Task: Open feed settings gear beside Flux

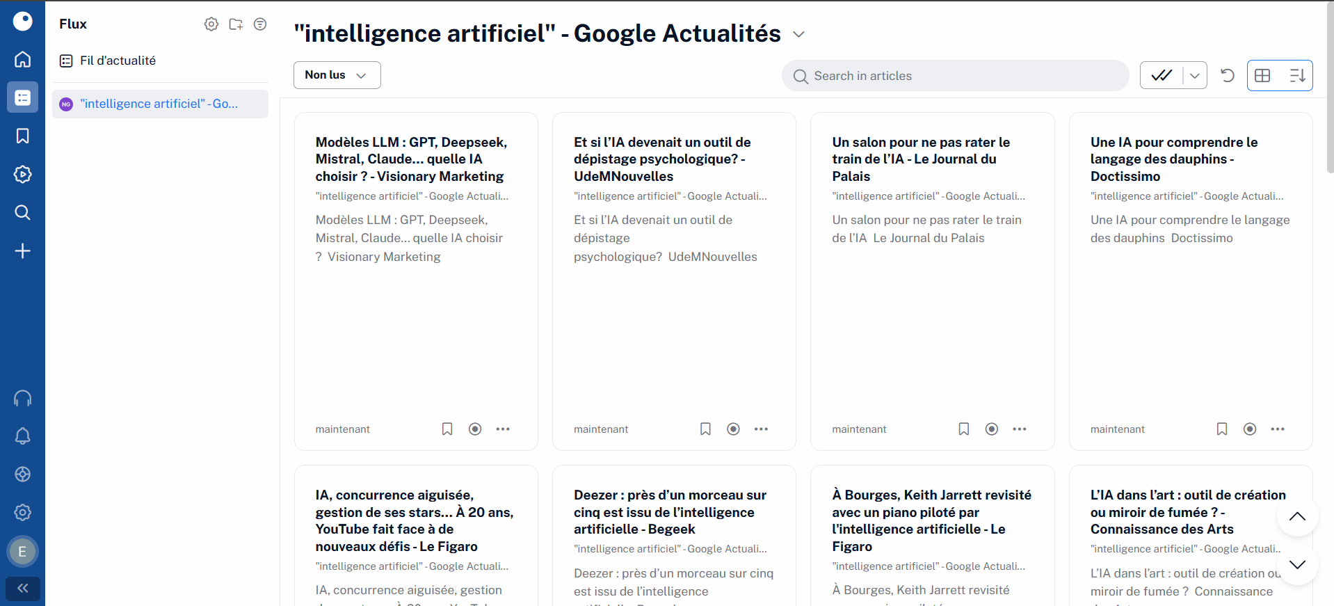Action: 211,24
